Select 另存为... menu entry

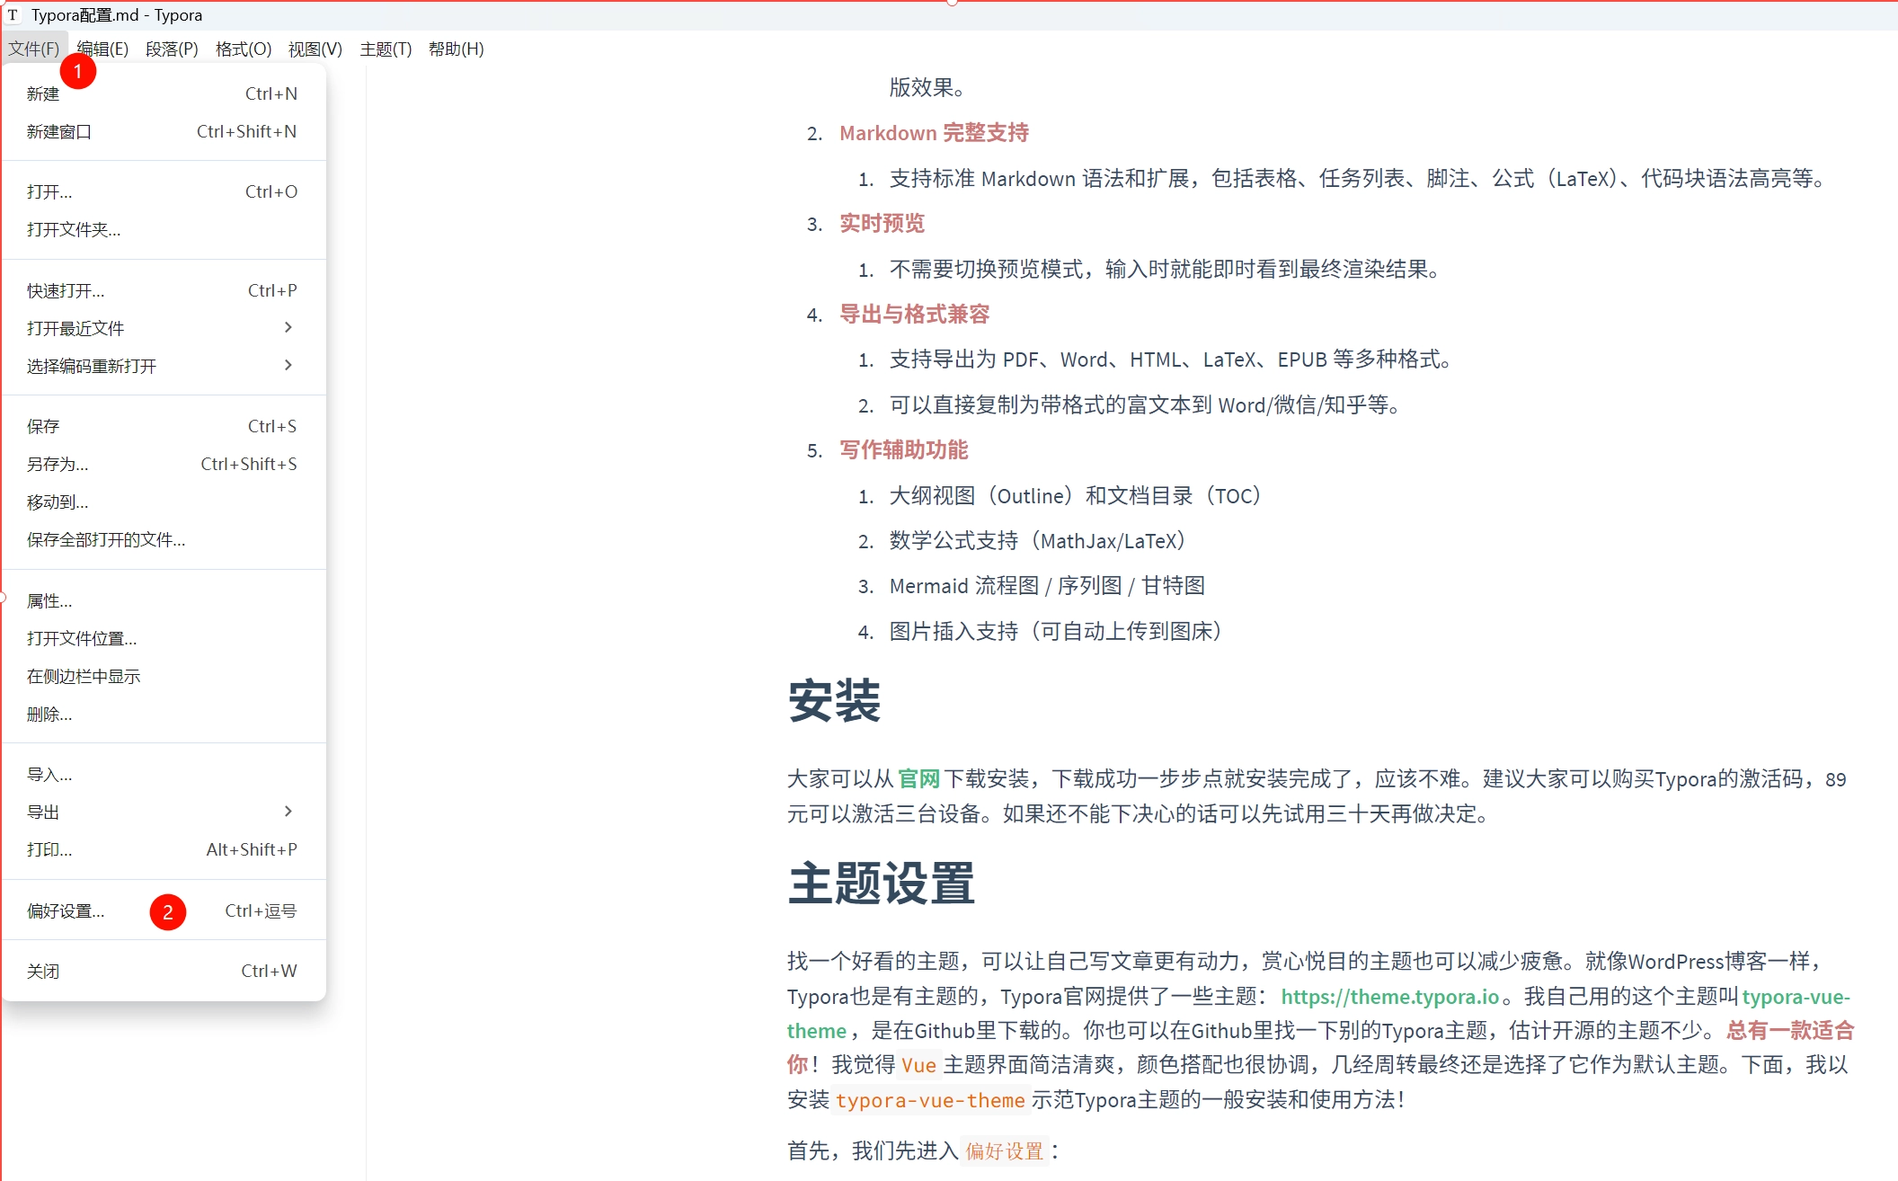click(x=164, y=464)
